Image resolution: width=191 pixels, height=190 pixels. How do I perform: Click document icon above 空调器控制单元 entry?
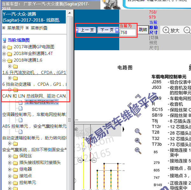pos(20,108)
